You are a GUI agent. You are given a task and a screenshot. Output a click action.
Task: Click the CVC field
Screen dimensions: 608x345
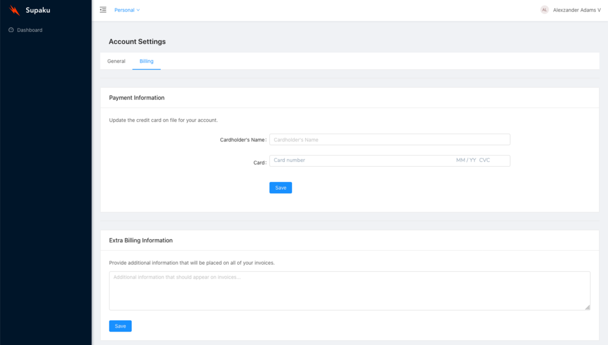tap(485, 160)
